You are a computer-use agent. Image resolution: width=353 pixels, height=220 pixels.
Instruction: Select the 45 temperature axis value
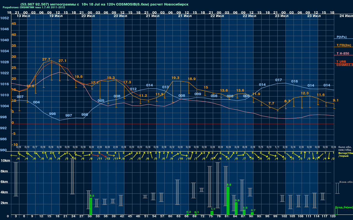(x=14, y=24)
